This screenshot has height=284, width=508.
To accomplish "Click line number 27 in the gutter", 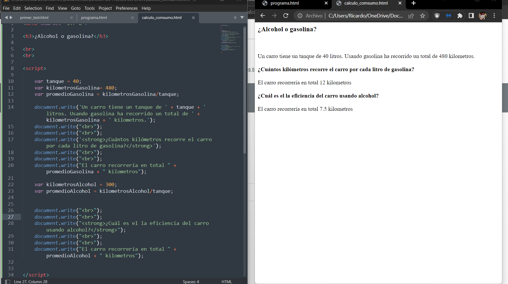I will (11, 217).
